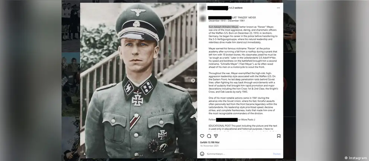Open the '14. November 2025' post date
369x161 pixels.
coord(209,146)
